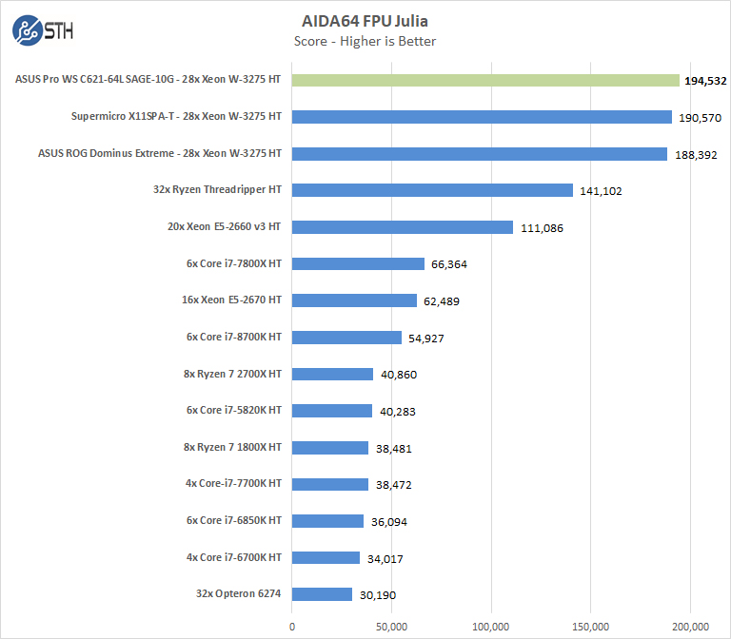This screenshot has height=639, width=731.
Task: Click the 4x Core i7-6700K HT label
Action: tap(234, 556)
